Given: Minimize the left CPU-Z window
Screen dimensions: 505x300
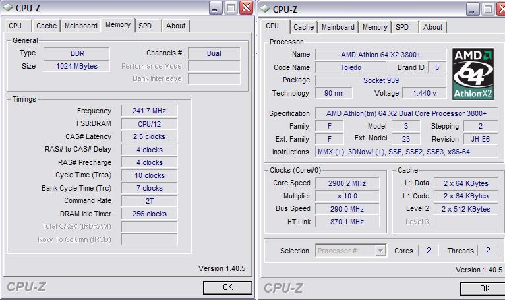Looking at the screenshot, I should 216,8.
